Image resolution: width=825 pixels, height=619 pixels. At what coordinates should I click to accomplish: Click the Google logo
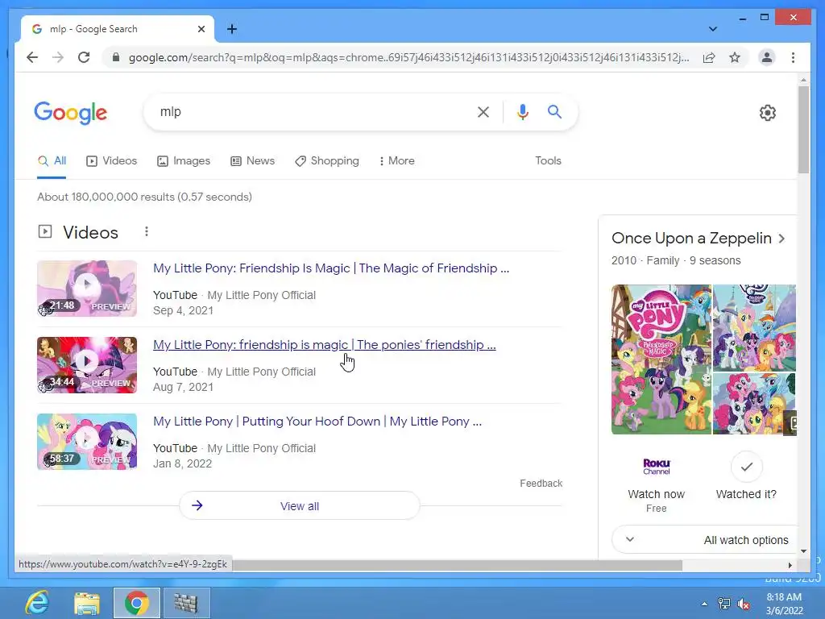(x=71, y=113)
